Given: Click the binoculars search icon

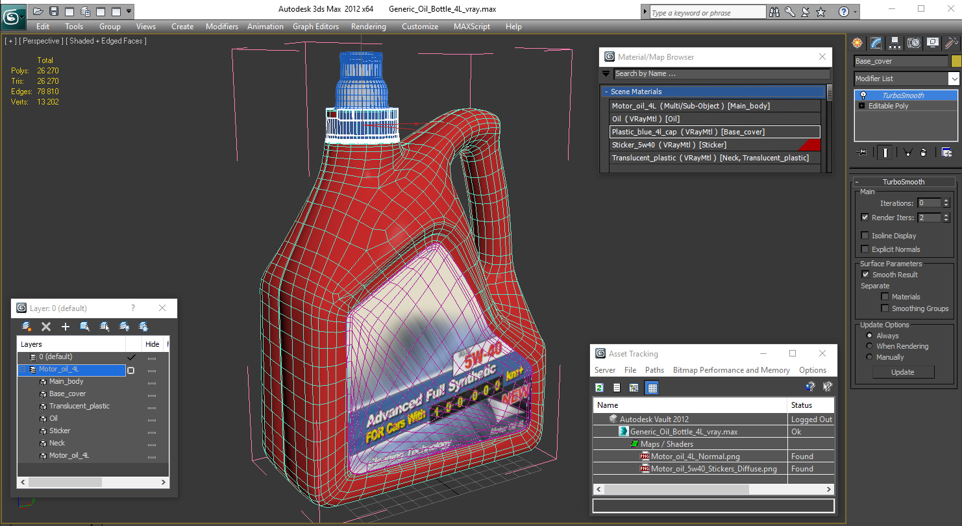Looking at the screenshot, I should [x=774, y=12].
